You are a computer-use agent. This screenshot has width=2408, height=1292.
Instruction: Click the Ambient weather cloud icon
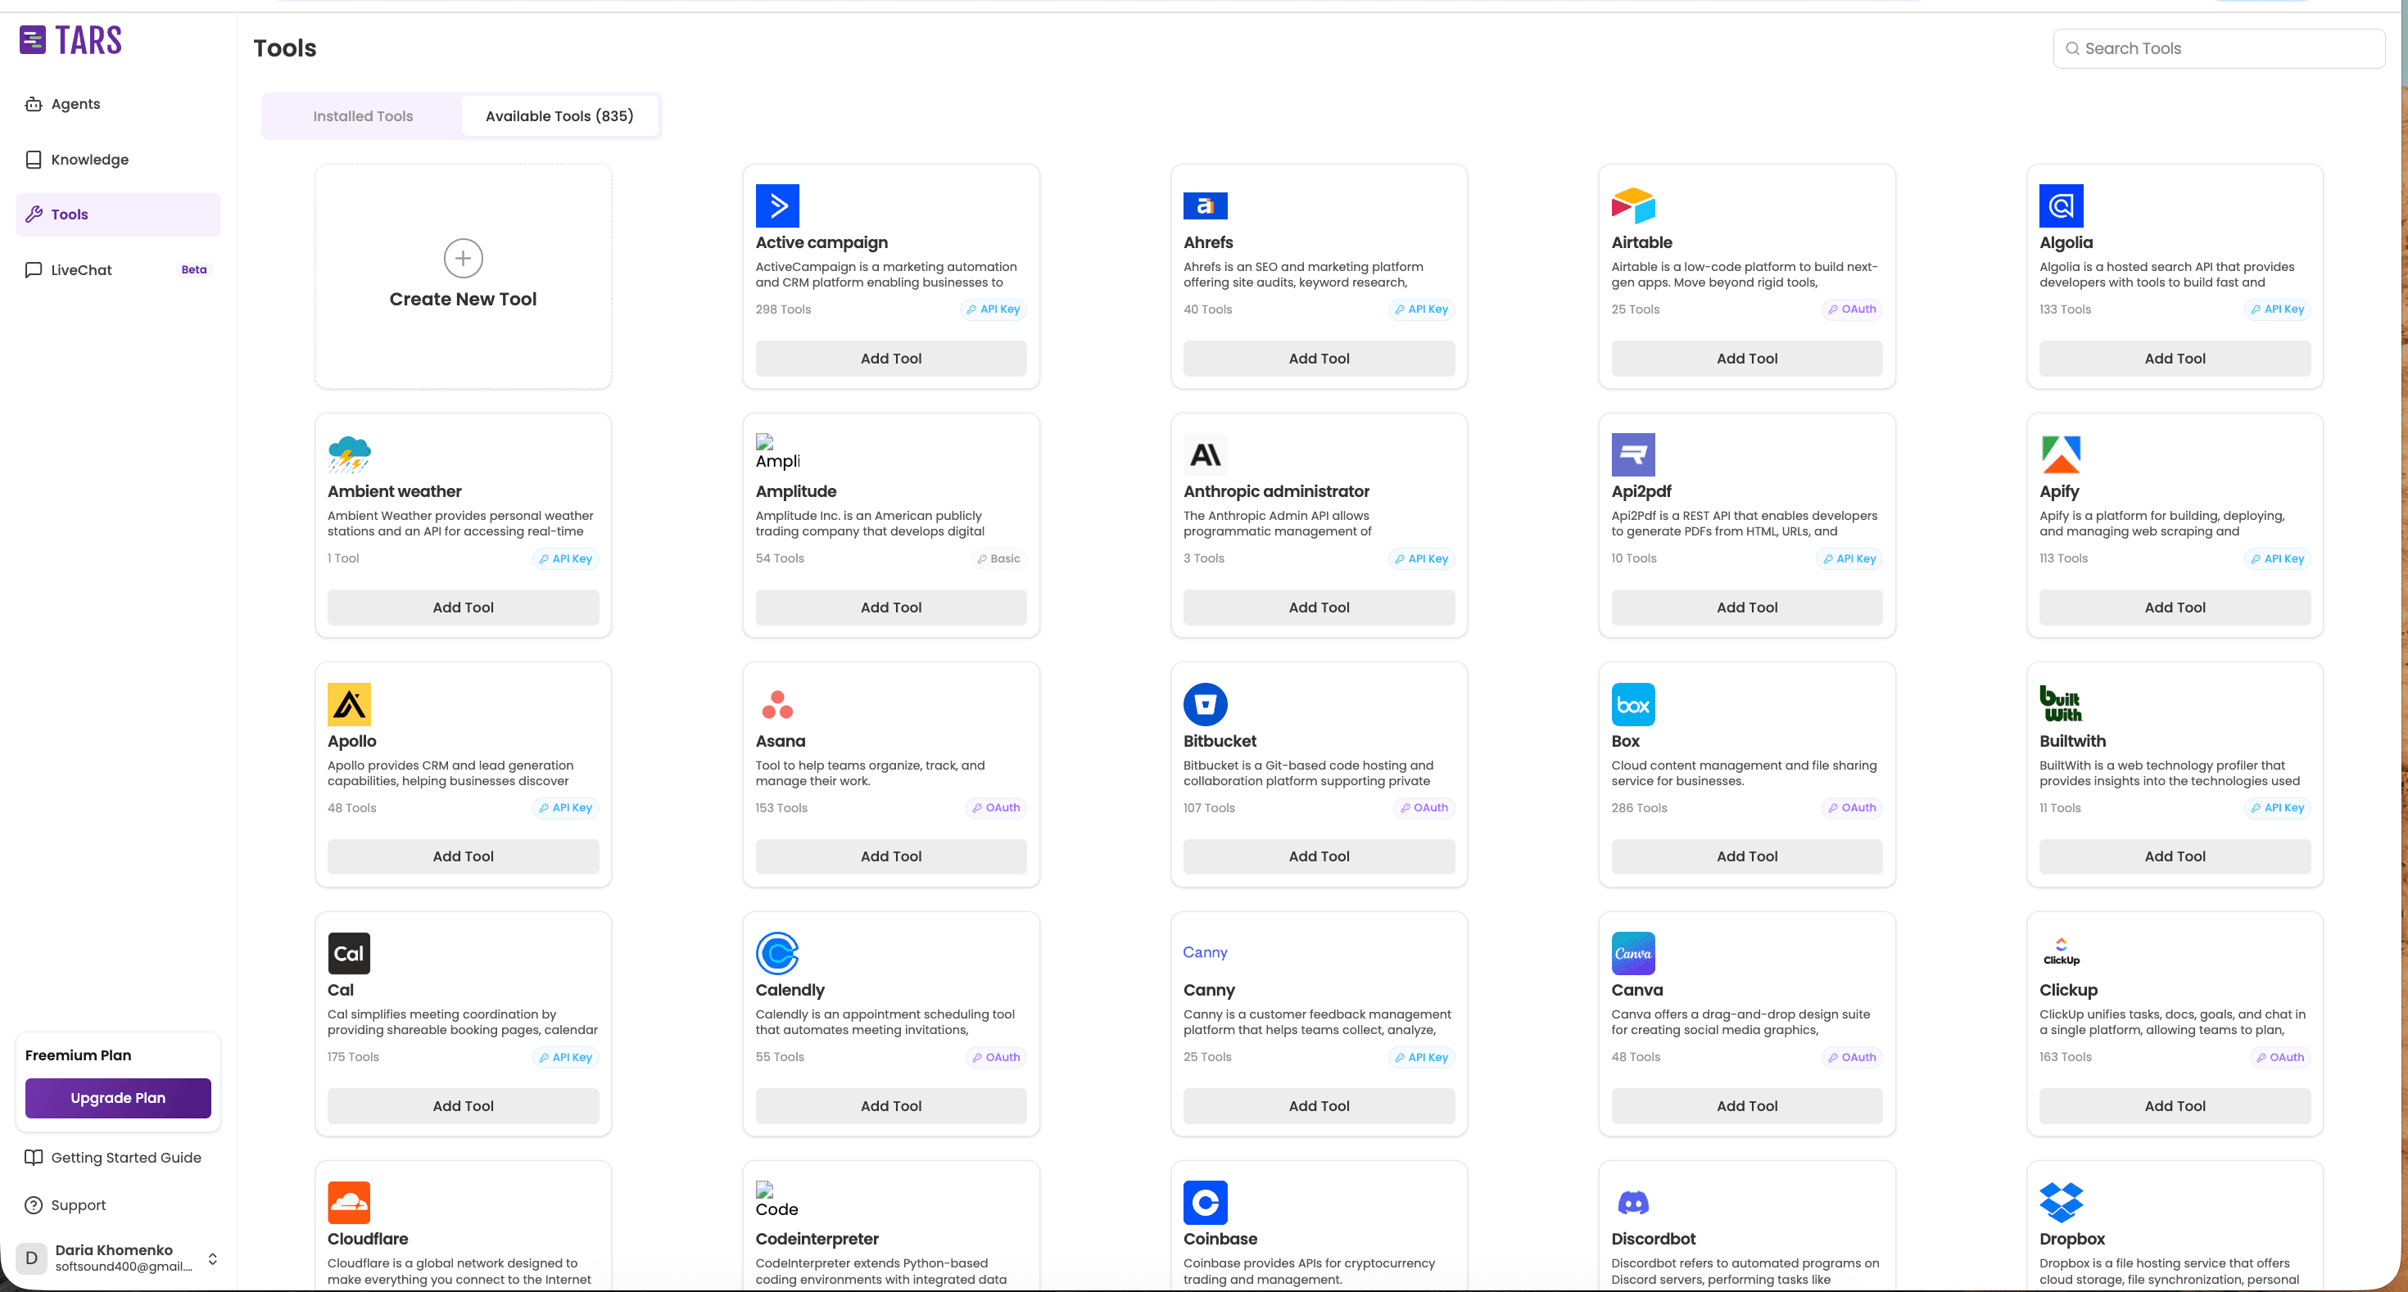[x=350, y=455]
